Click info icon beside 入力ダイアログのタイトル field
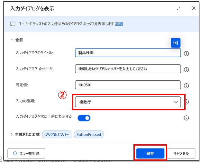This screenshot has width=200, height=162. coord(186,53)
